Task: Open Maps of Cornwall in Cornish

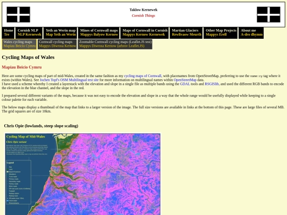Action: coord(145,33)
